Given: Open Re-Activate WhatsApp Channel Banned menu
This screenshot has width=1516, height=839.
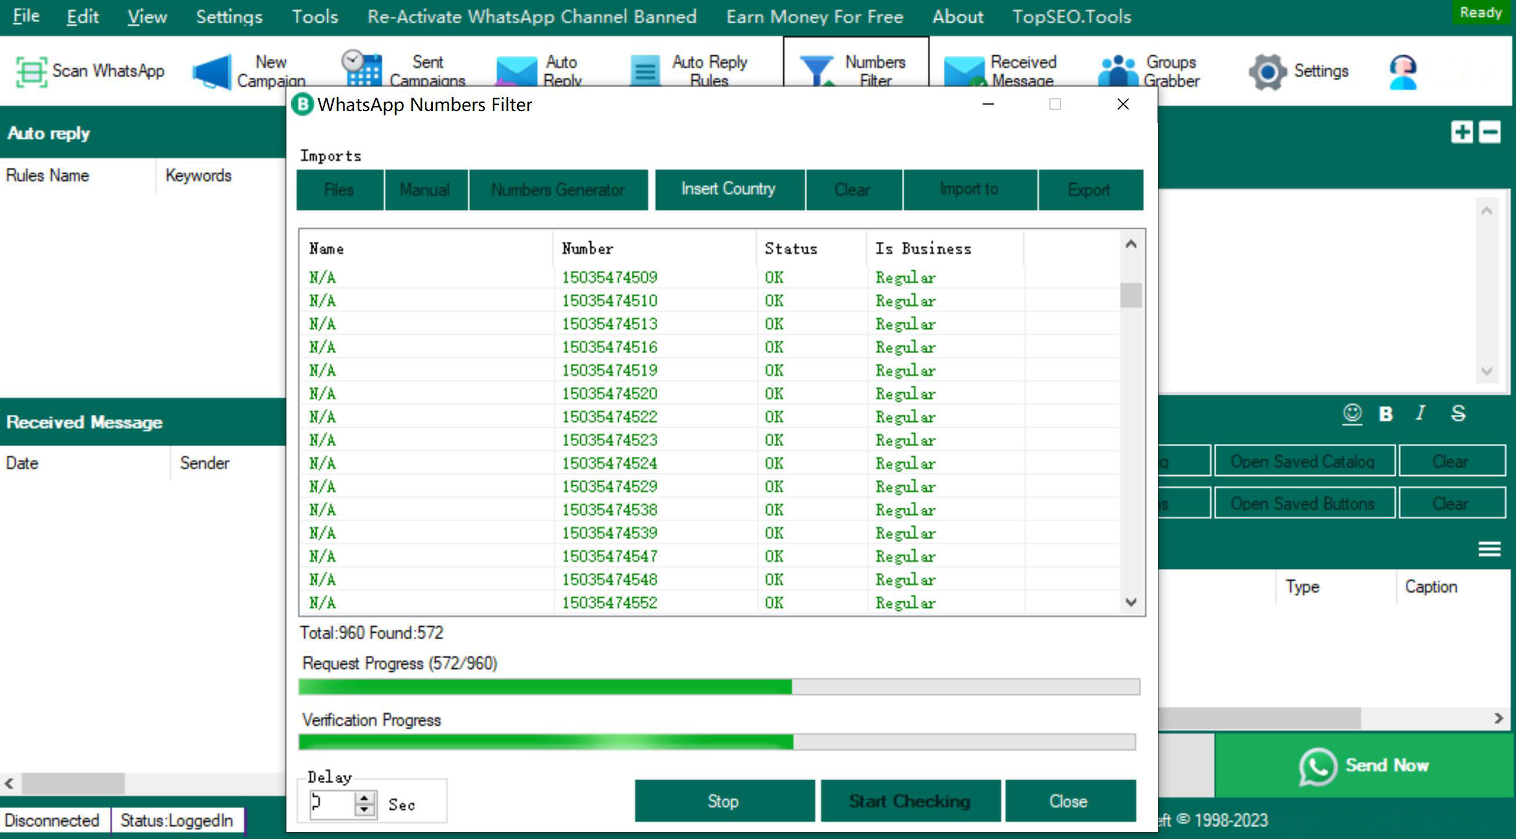Looking at the screenshot, I should click(x=532, y=16).
